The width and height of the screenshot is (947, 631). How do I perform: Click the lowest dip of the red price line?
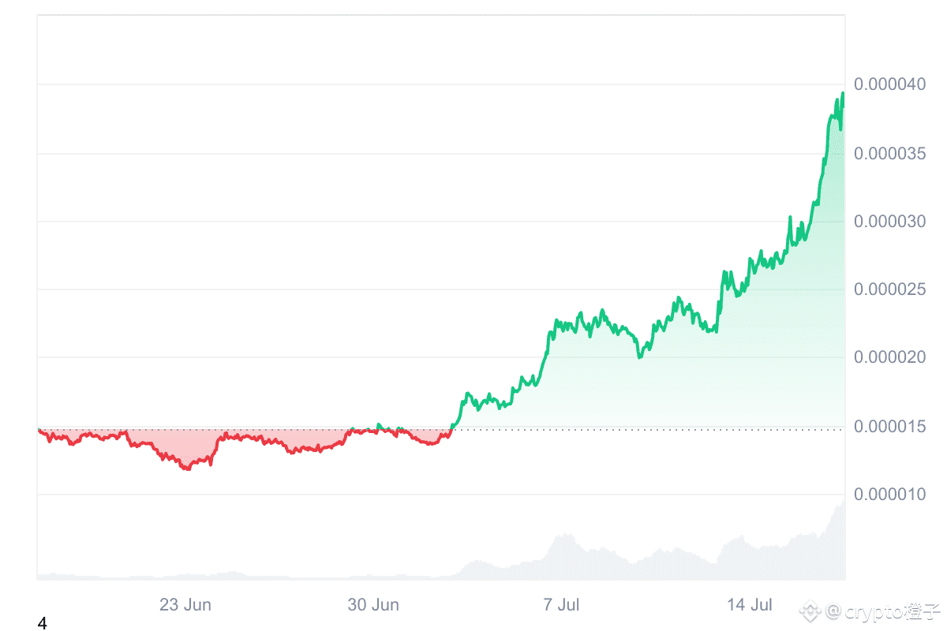tap(187, 469)
